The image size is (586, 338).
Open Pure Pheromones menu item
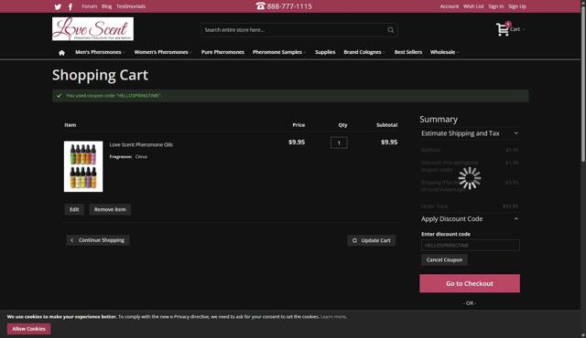coord(222,52)
